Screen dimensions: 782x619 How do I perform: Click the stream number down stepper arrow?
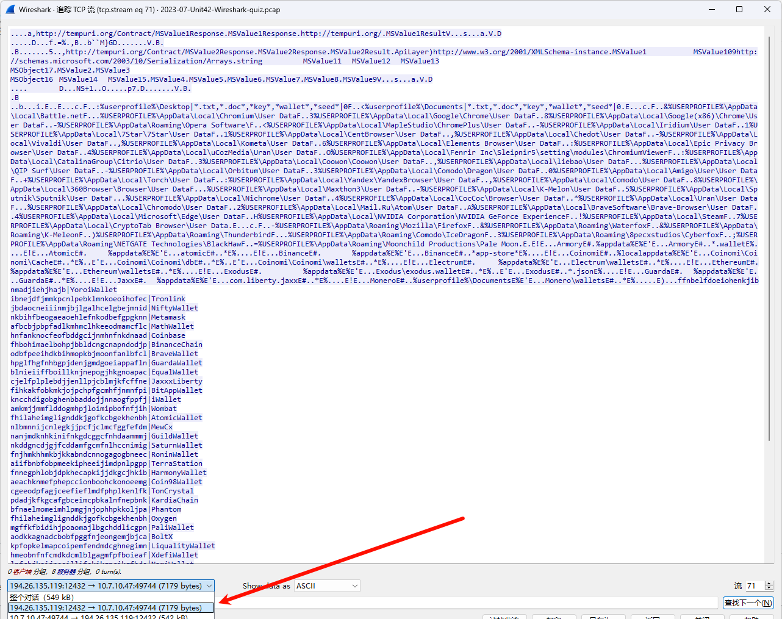(x=767, y=588)
